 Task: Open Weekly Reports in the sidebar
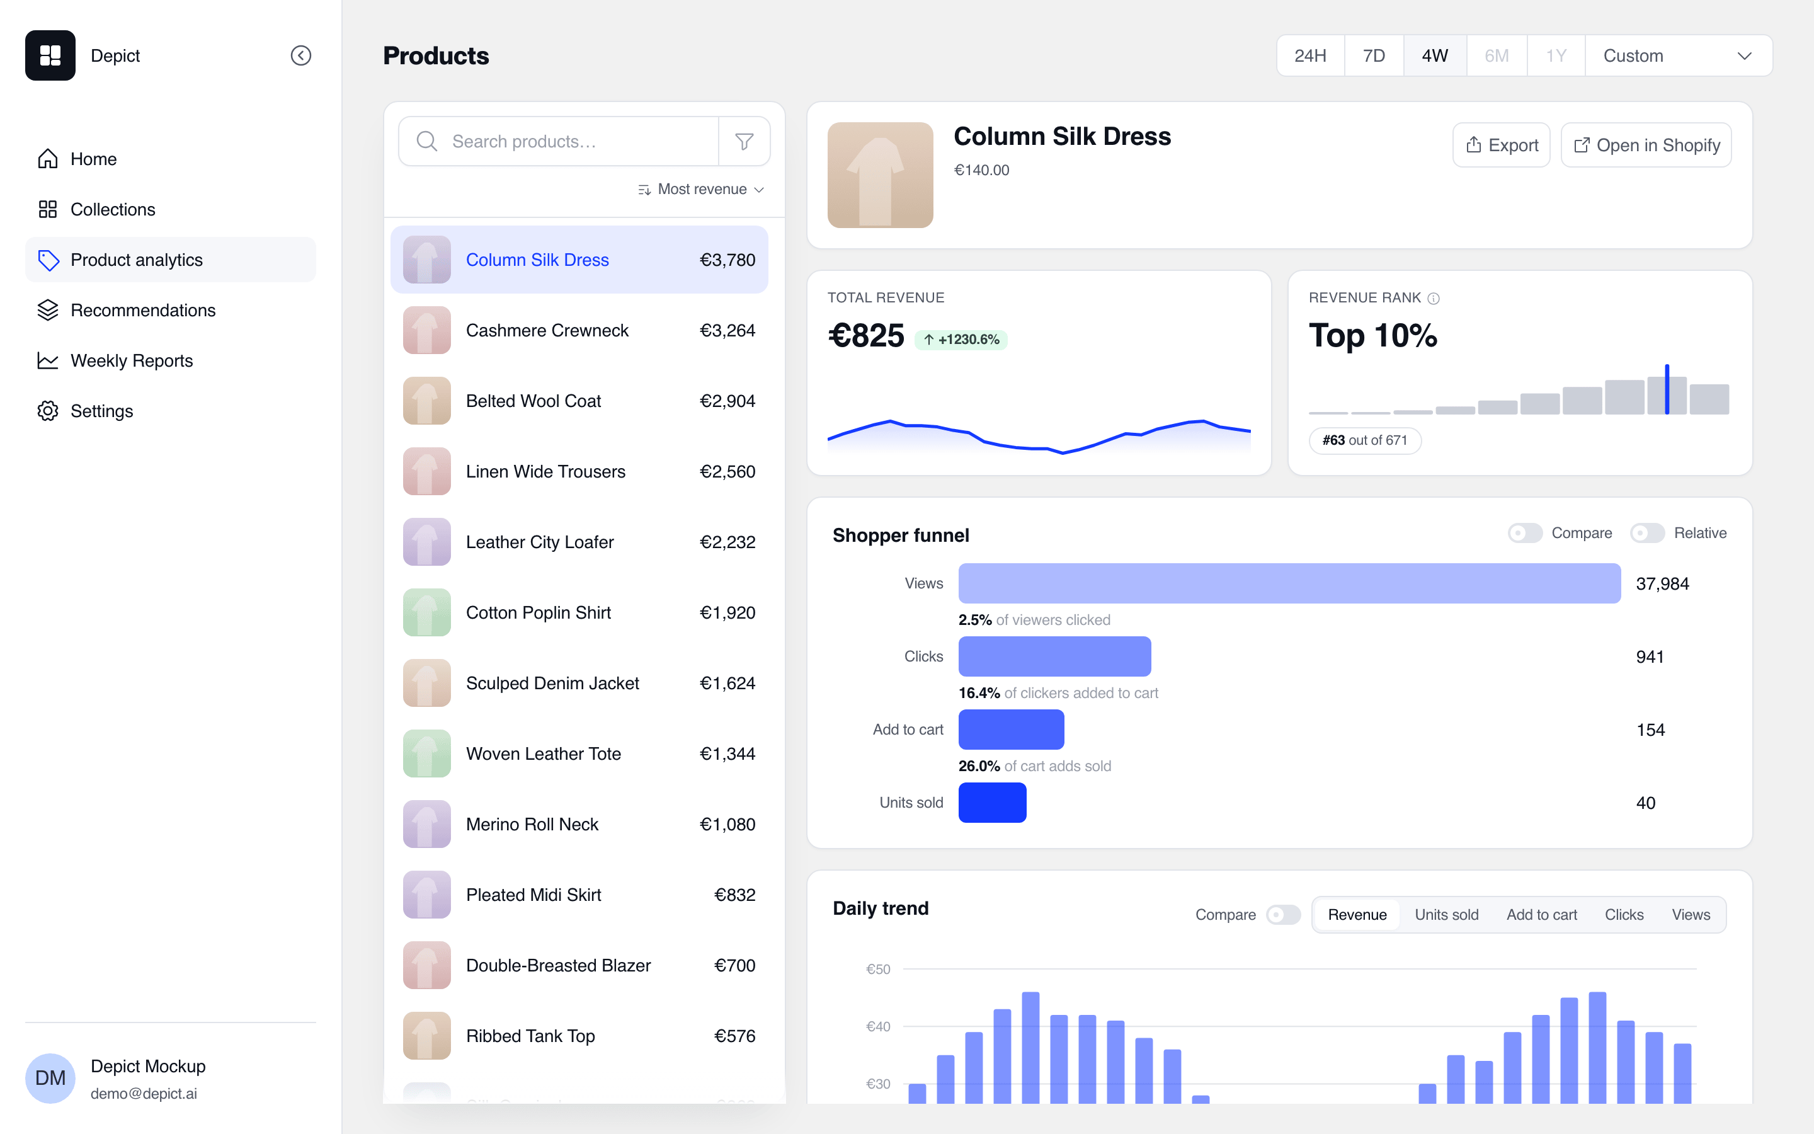point(170,361)
